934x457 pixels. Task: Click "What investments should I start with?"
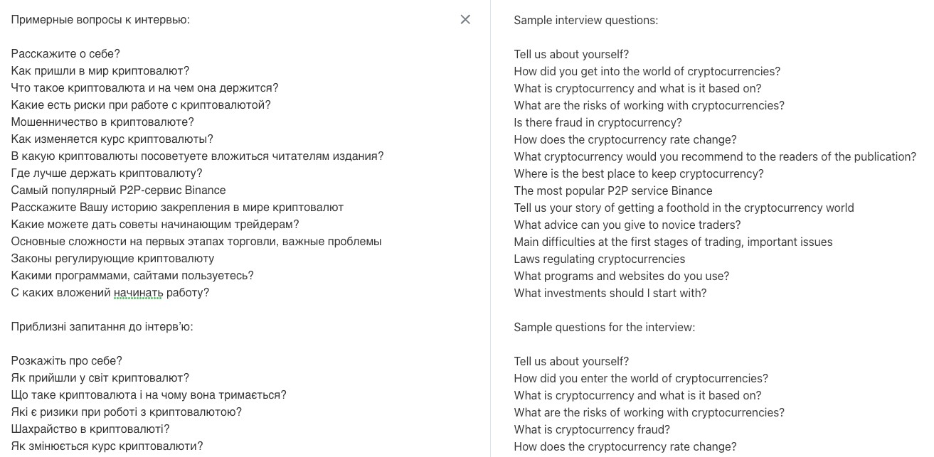click(610, 294)
